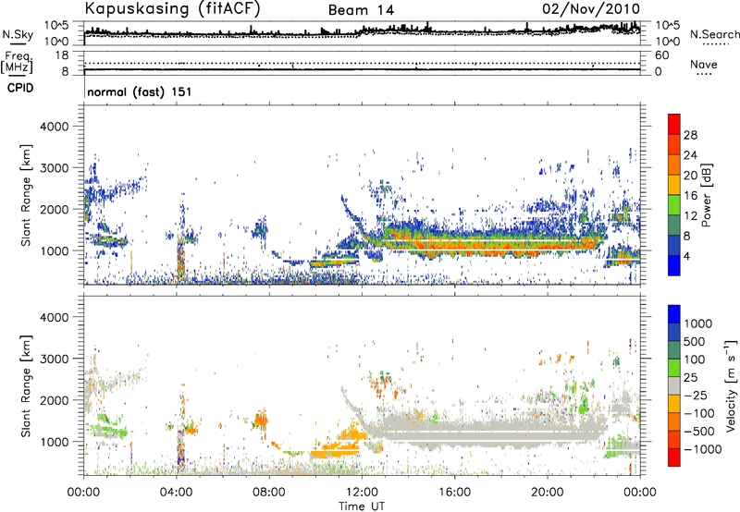The image size is (740, 512).
Task: Click the 16:00 time axis tick label
Action: pyautogui.click(x=454, y=493)
